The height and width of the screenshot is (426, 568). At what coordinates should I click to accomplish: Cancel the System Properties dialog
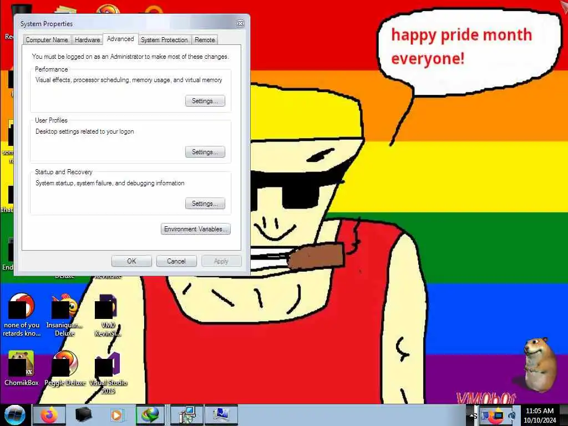click(176, 261)
